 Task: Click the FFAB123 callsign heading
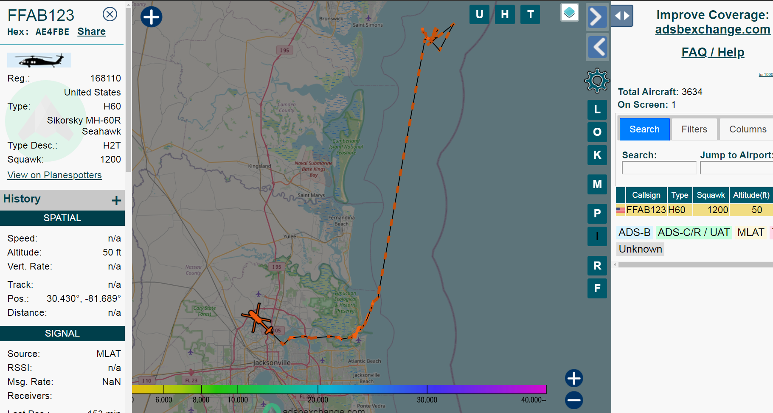(x=41, y=15)
